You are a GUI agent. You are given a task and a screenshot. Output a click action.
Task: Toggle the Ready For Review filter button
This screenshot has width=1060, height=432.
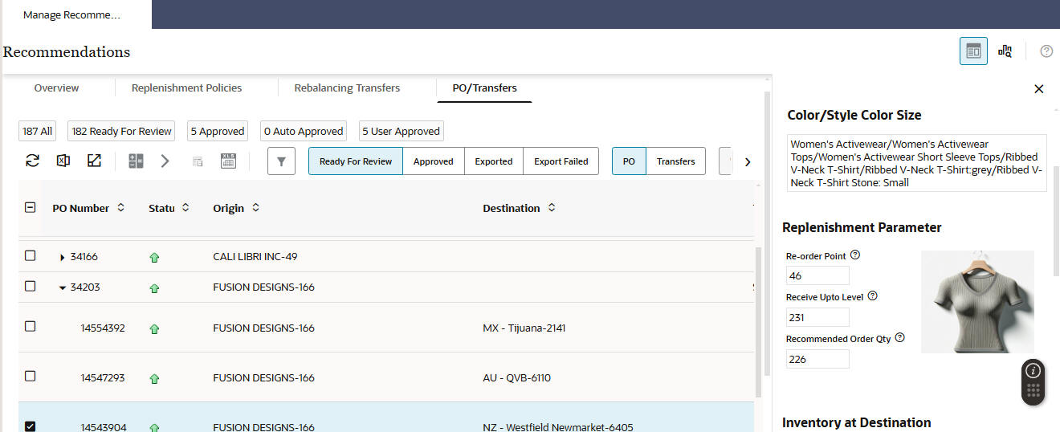(x=356, y=161)
